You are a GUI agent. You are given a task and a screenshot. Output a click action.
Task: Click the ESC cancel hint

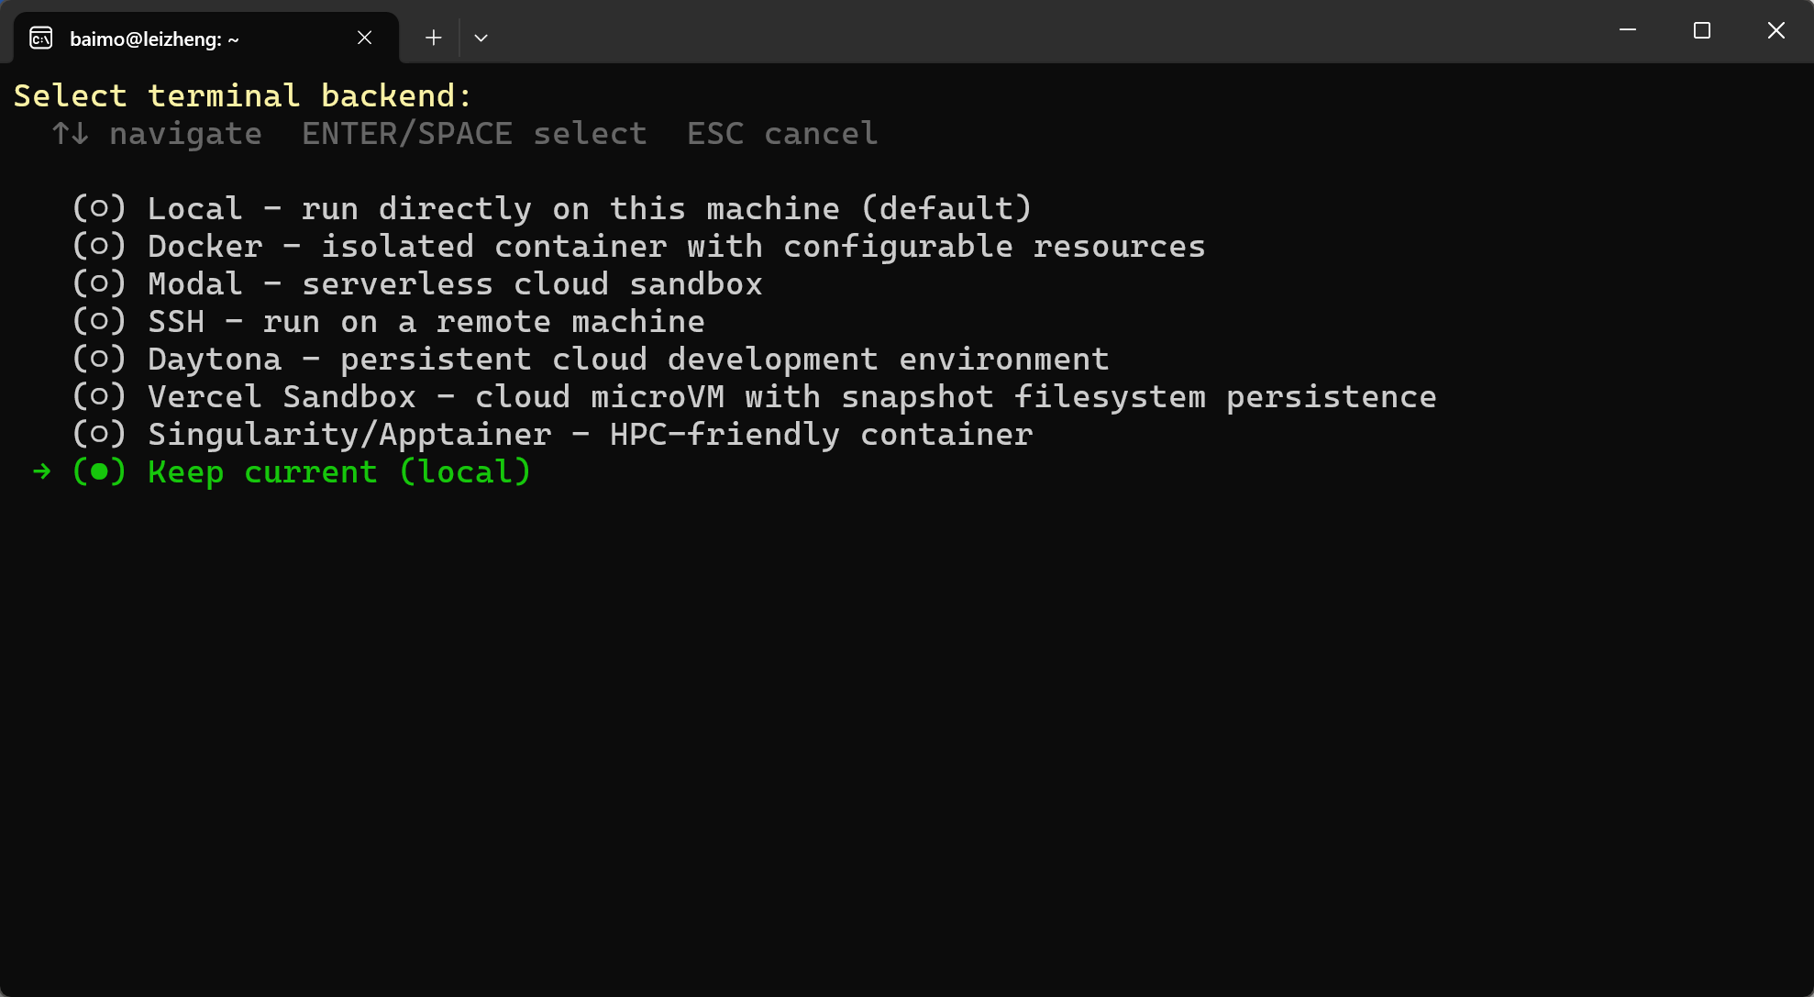(782, 134)
